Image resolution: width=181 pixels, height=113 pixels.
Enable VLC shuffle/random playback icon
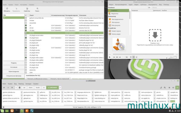pyautogui.click(x=136, y=57)
